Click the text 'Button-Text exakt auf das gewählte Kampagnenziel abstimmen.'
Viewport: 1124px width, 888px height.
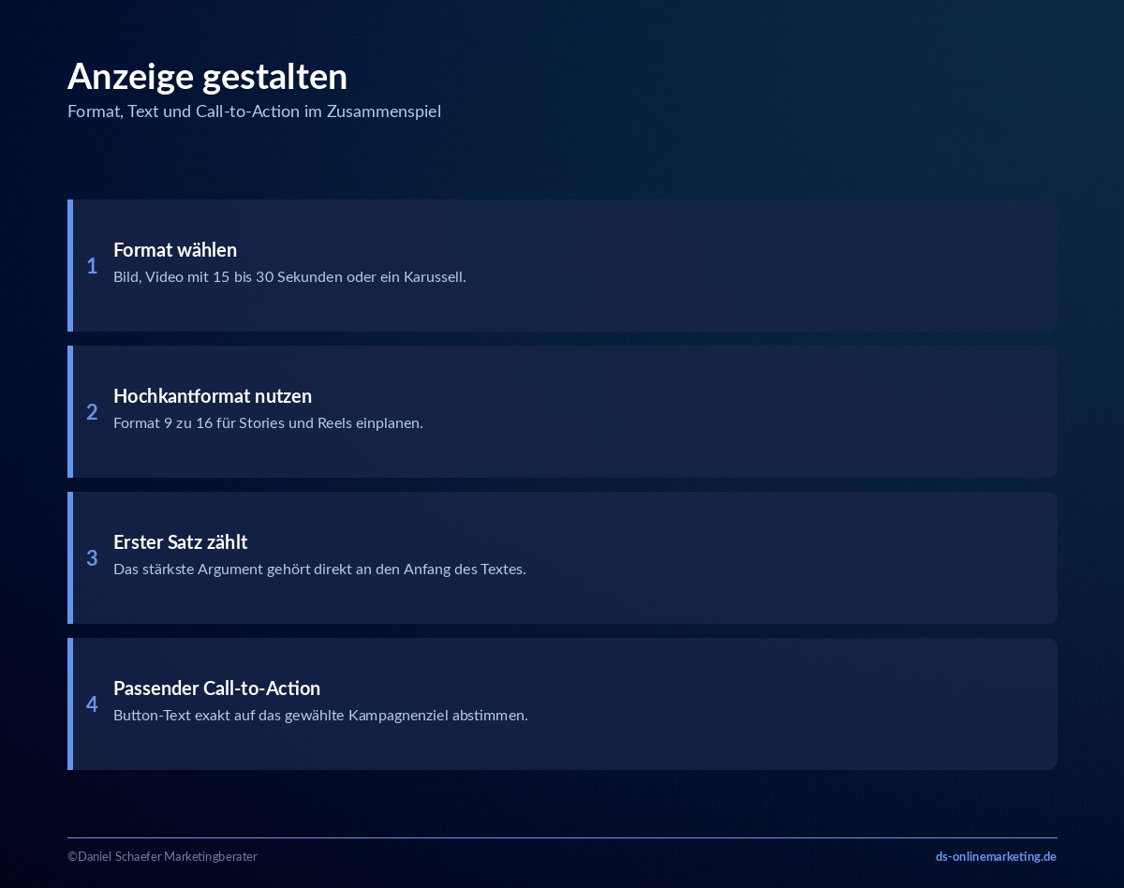320,716
